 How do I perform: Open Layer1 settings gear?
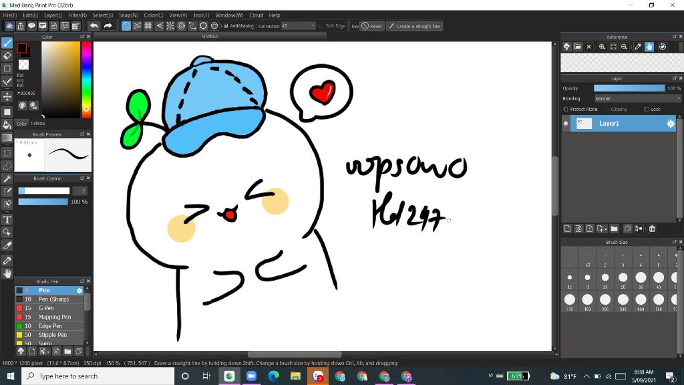[671, 124]
